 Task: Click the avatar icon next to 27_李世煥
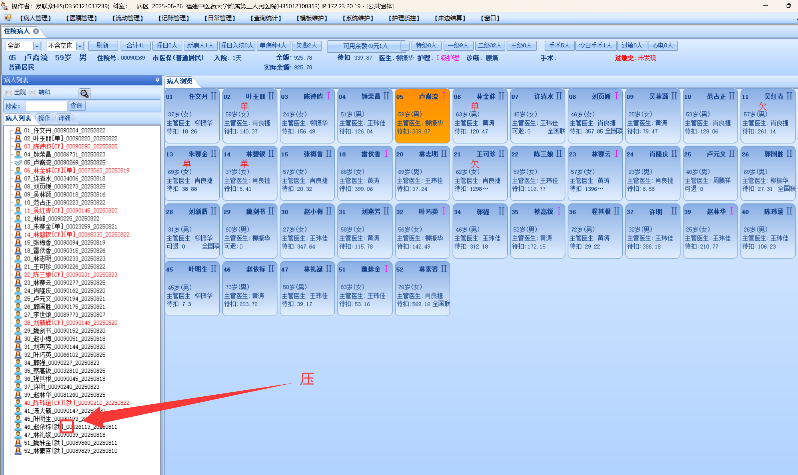18,314
